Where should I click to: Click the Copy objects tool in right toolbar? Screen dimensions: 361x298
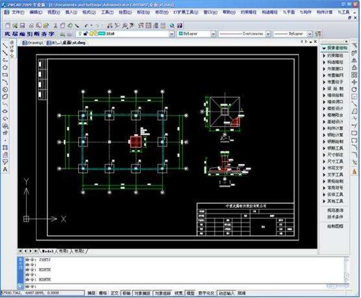coord(354,53)
